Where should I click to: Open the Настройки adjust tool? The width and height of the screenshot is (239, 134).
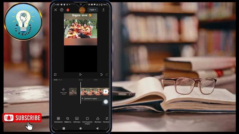[x=106, y=120]
